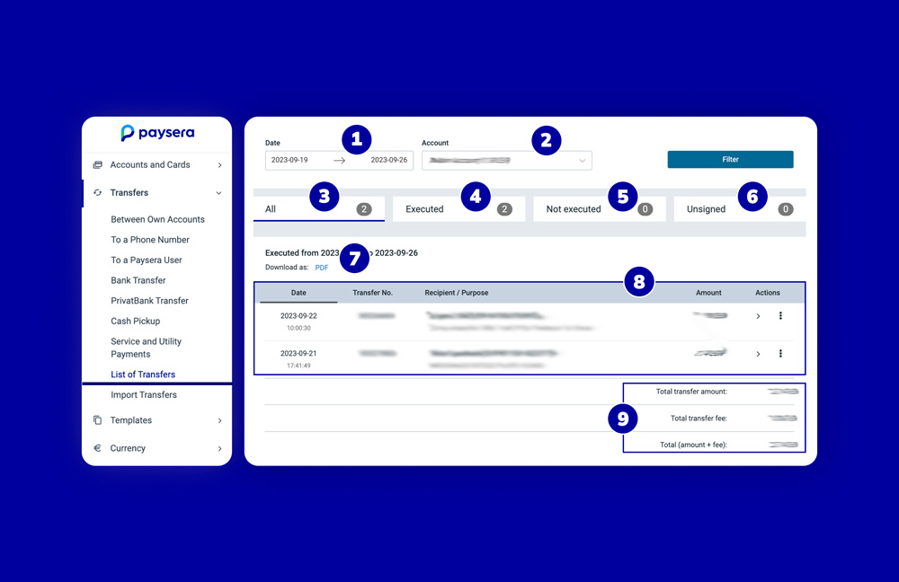Open Bank Transfer in the sidebar

coord(138,280)
